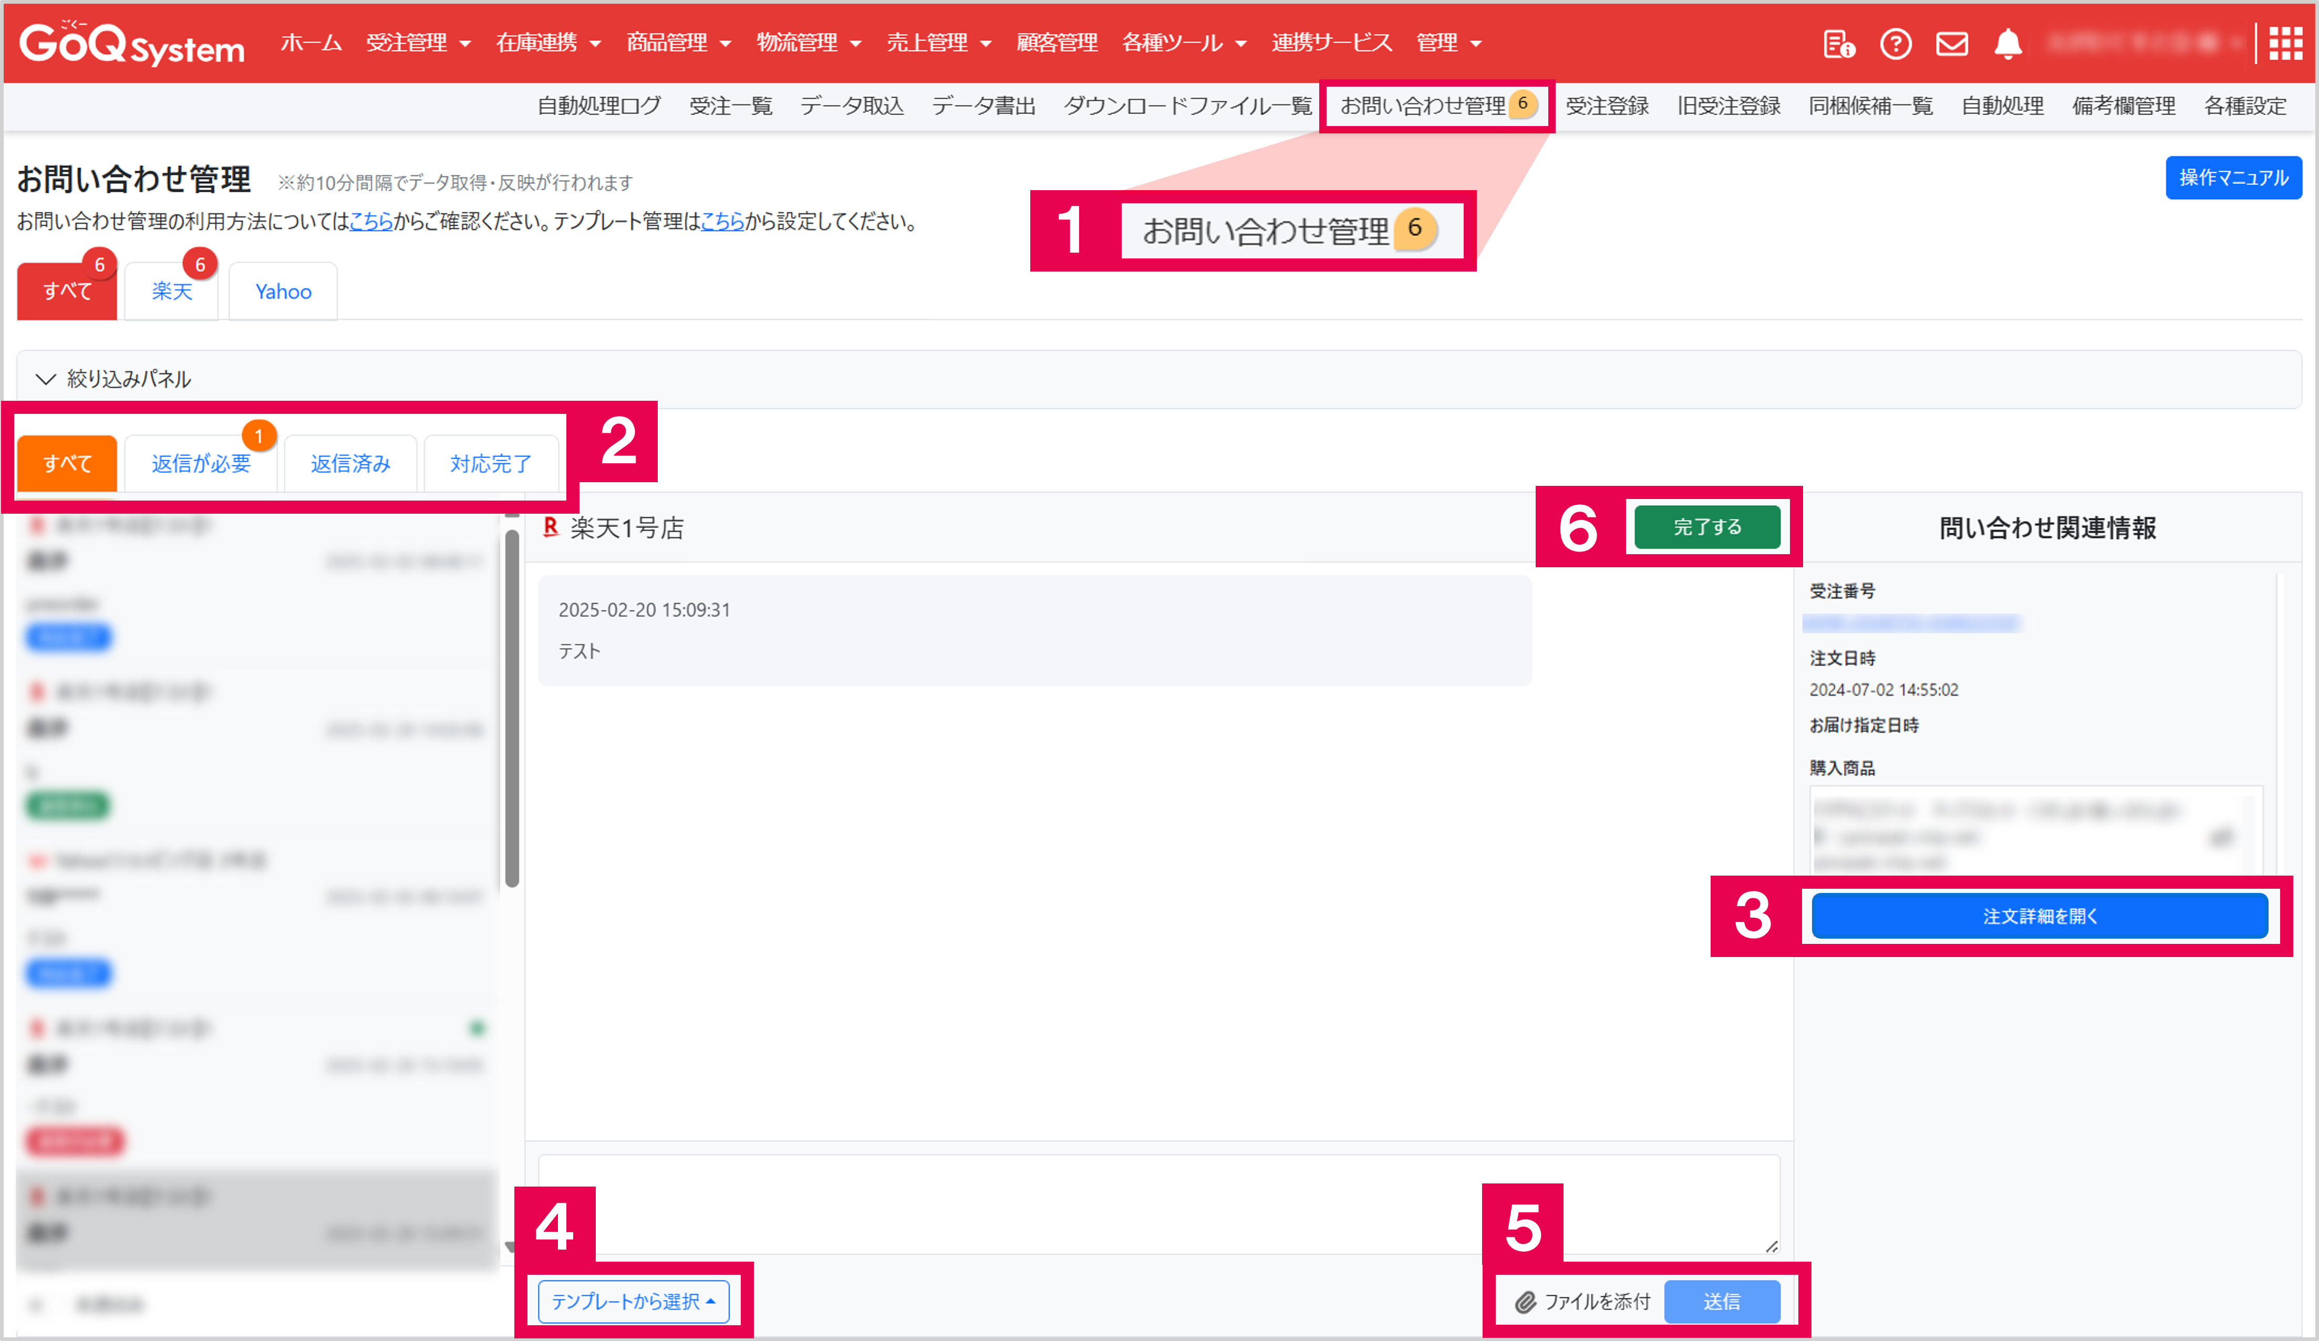Open 在庫連携 dropdown menu
2319x1341 pixels.
tap(548, 43)
